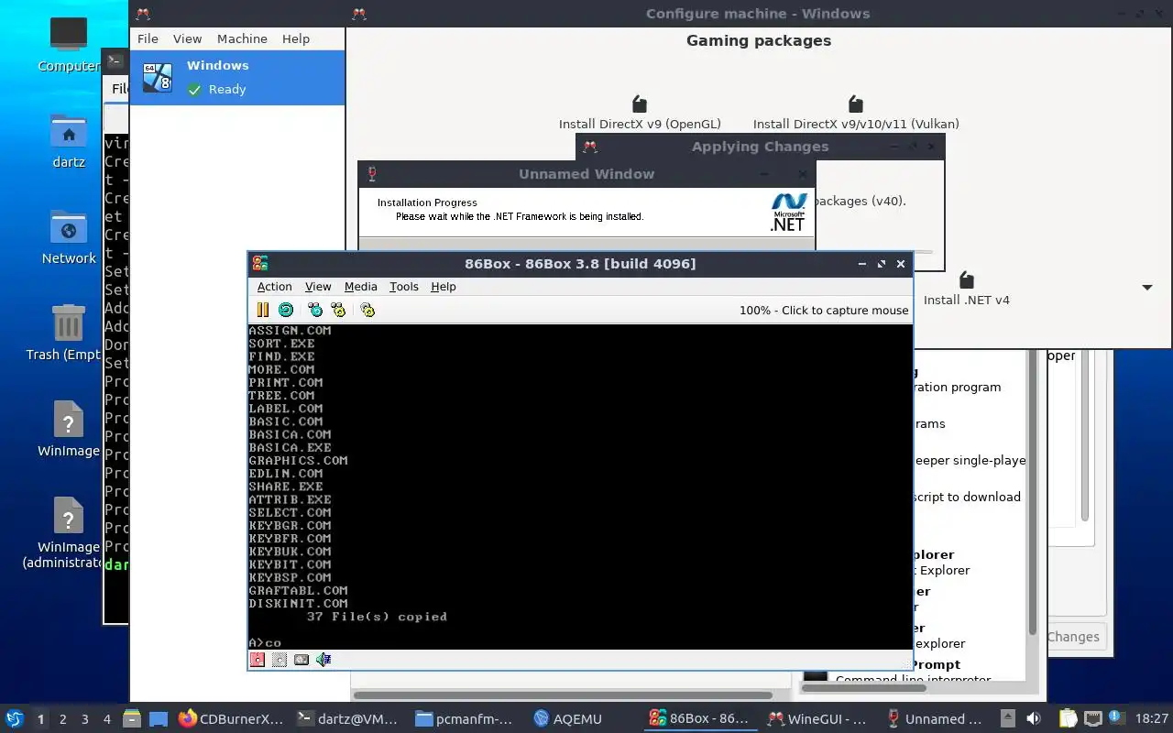Open the File menu in WineGUI
Screen dimensions: 1173x733
pyautogui.click(x=148, y=38)
